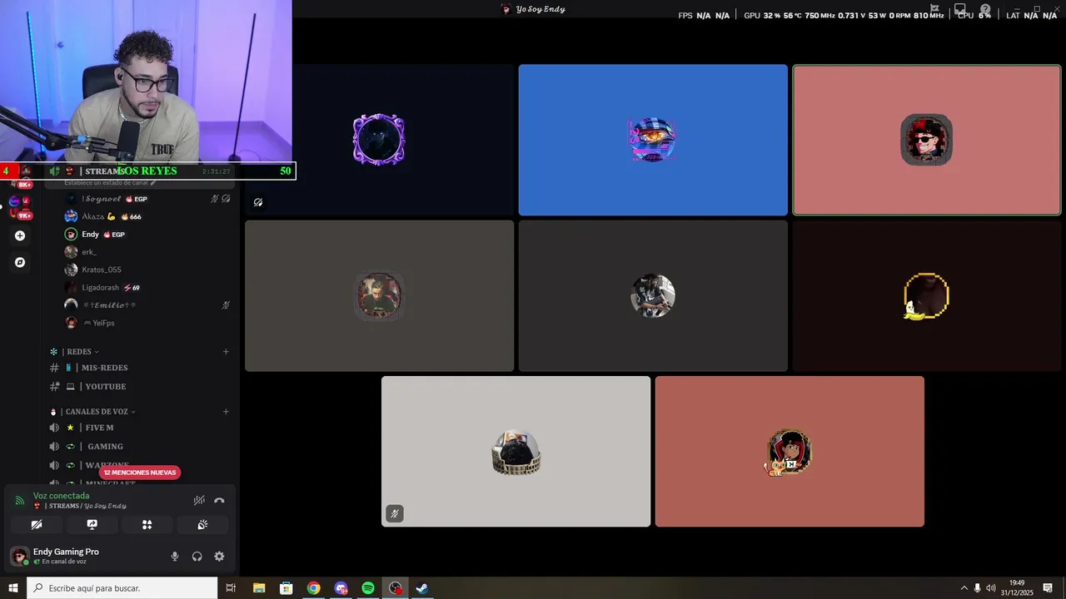Open volume control in system tray
This screenshot has width=1066, height=599.
click(x=990, y=588)
